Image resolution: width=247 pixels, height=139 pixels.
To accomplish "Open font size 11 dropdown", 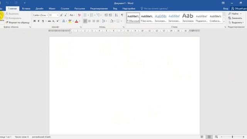I will 58,15.
